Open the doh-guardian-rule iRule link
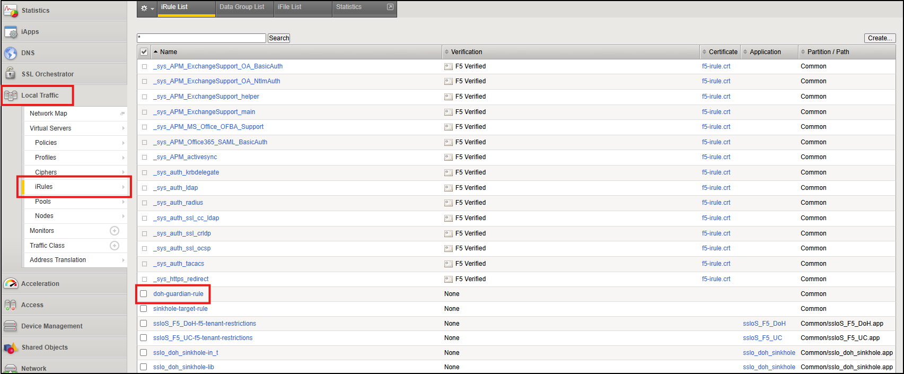 (x=178, y=294)
